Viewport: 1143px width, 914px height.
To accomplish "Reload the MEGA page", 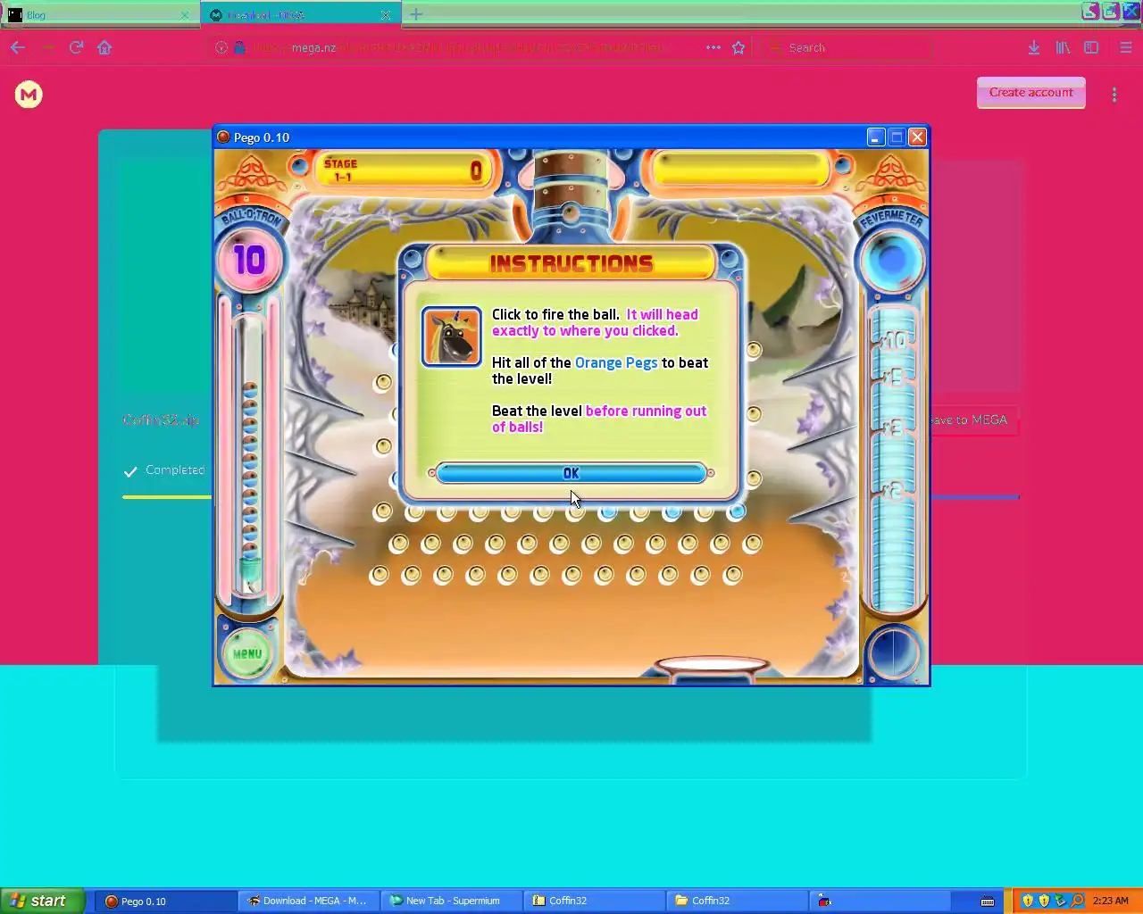I will [76, 47].
